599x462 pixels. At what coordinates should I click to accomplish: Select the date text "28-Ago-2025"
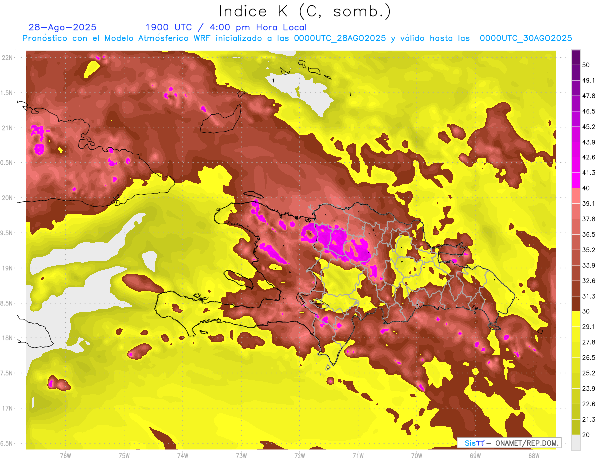point(63,27)
